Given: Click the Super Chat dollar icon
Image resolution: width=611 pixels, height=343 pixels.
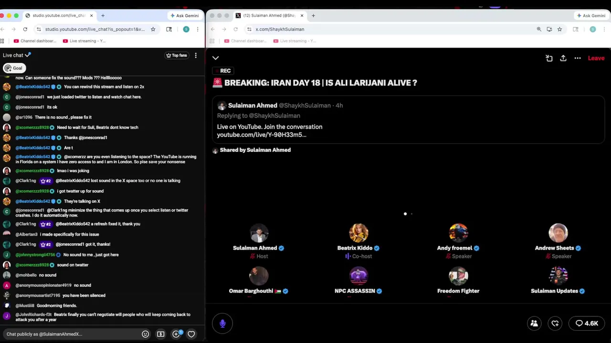Looking at the screenshot, I should click(161, 334).
